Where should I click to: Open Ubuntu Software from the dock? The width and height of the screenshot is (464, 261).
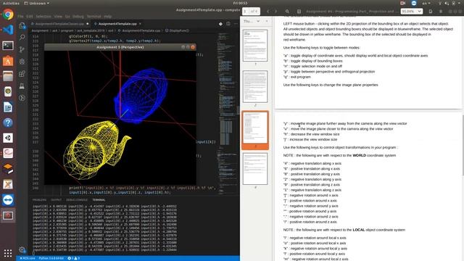coord(8,61)
